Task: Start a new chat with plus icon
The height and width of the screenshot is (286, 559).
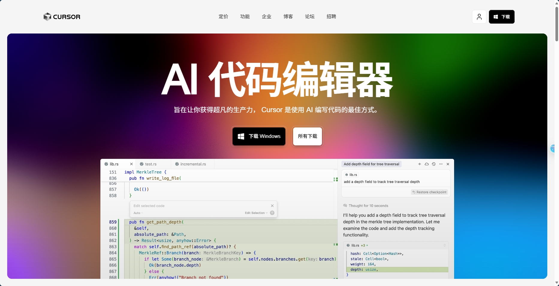Action: click(x=420, y=164)
